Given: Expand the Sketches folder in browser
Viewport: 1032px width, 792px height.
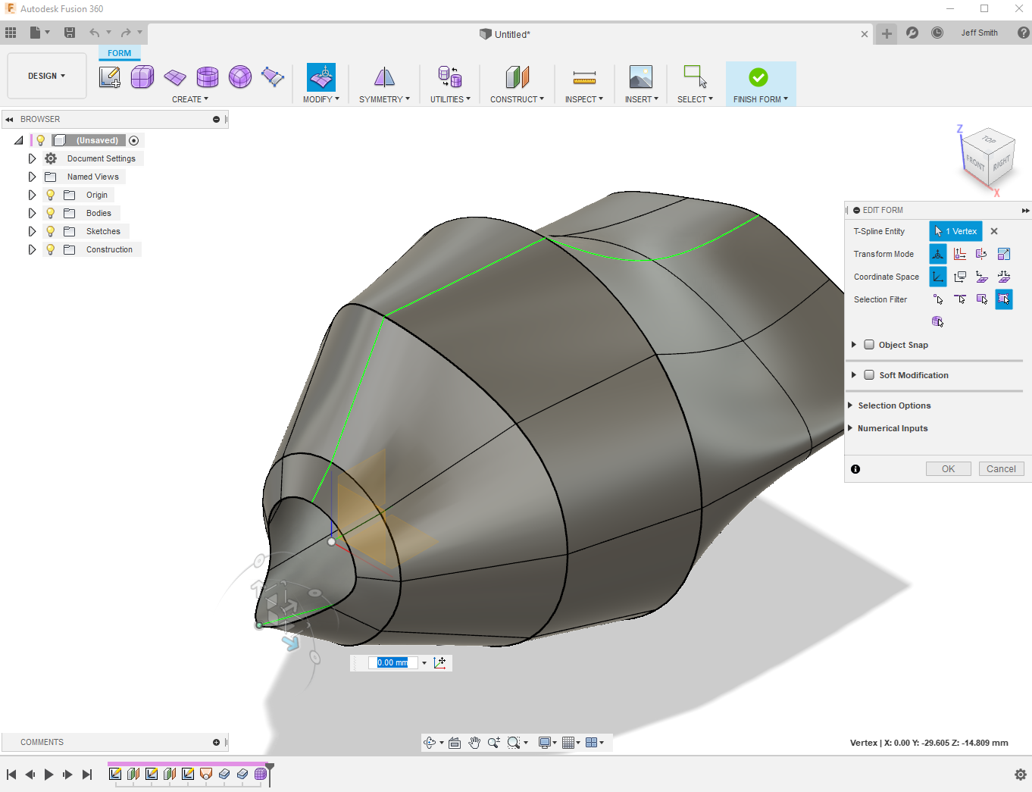Looking at the screenshot, I should coord(32,231).
